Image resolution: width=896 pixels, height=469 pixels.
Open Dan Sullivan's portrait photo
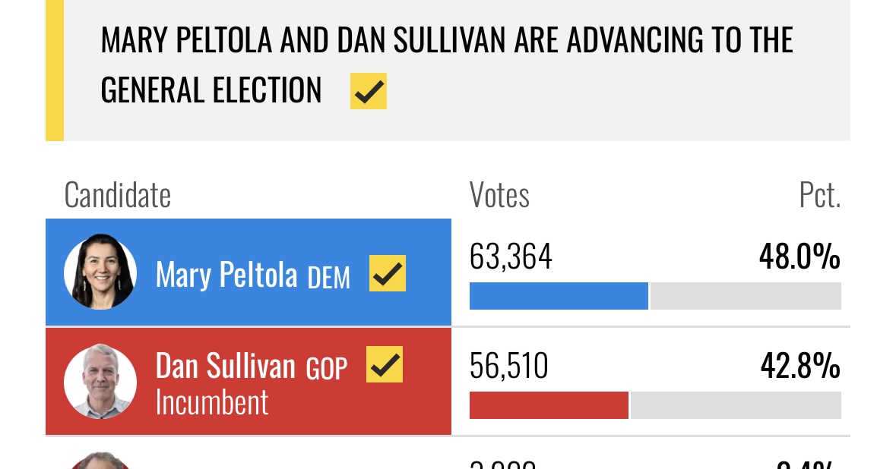(100, 381)
